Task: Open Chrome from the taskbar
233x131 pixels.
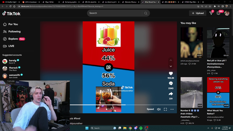Action: click(130, 128)
